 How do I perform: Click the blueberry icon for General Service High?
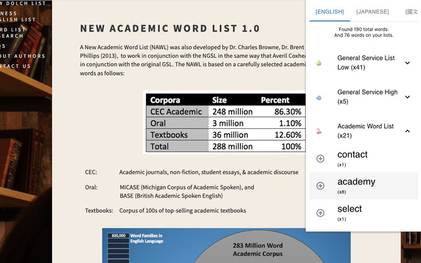pyautogui.click(x=318, y=98)
